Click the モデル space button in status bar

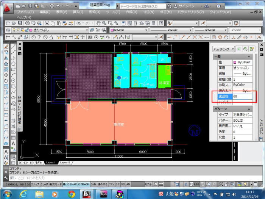(x=148, y=184)
